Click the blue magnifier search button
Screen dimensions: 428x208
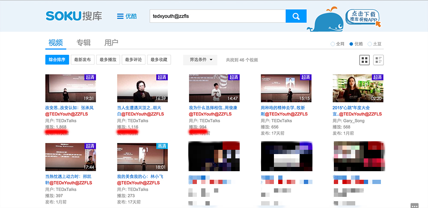pyautogui.click(x=296, y=16)
